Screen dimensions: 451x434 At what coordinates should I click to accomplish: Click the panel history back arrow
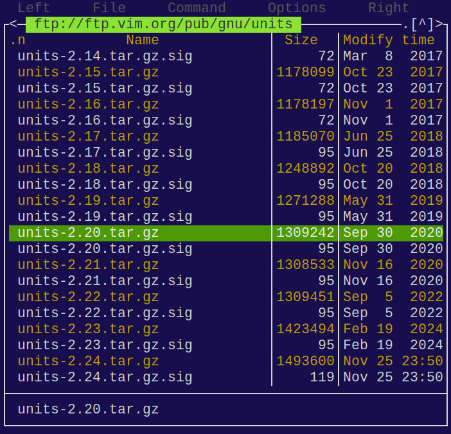pos(13,24)
